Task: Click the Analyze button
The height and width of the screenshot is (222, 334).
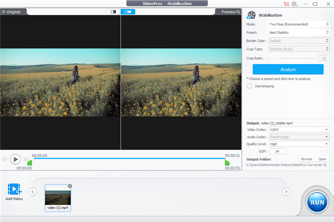Action: point(288,69)
